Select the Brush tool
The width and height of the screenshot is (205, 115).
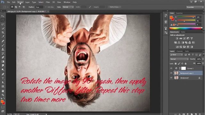(x=3, y=45)
